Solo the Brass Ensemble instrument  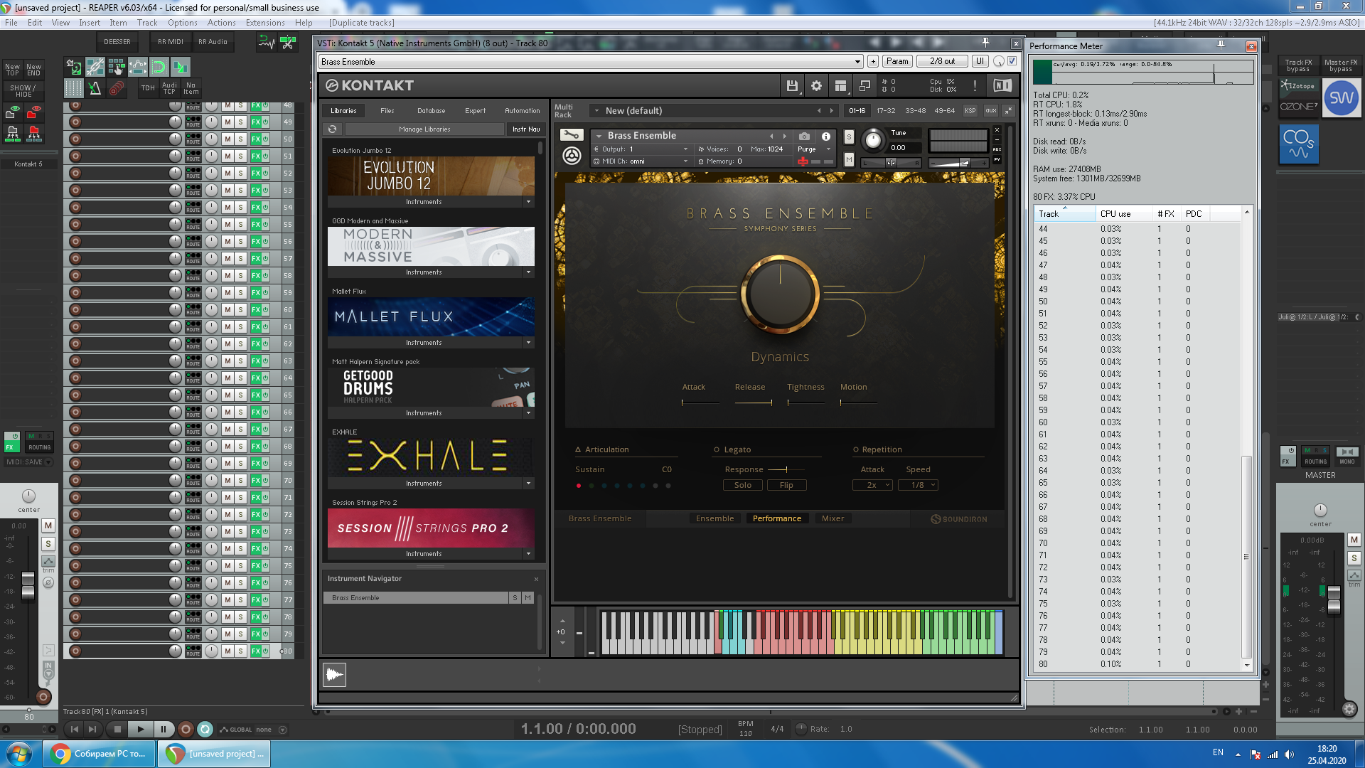[x=849, y=137]
